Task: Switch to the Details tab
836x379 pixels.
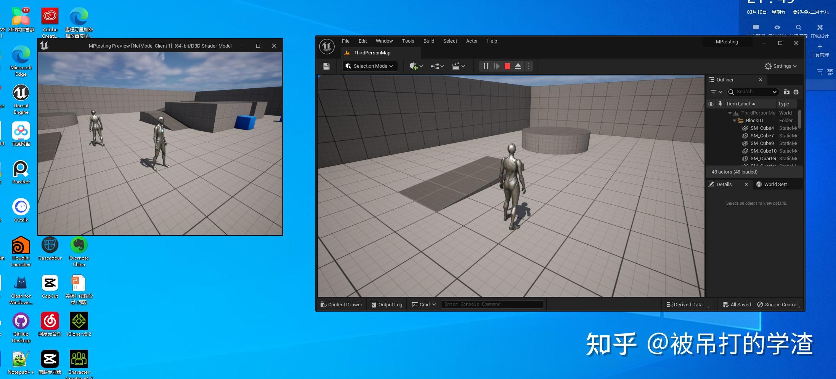Action: click(x=724, y=185)
